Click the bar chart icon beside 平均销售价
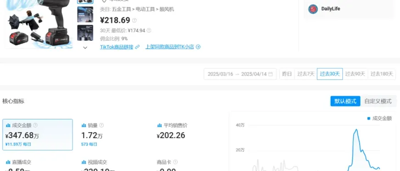Screen dimensions: 400x171 click(x=160, y=125)
